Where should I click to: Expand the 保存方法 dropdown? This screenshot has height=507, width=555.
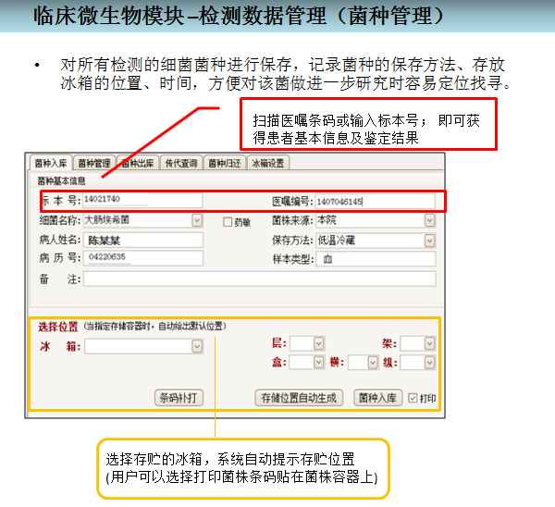[x=429, y=241]
